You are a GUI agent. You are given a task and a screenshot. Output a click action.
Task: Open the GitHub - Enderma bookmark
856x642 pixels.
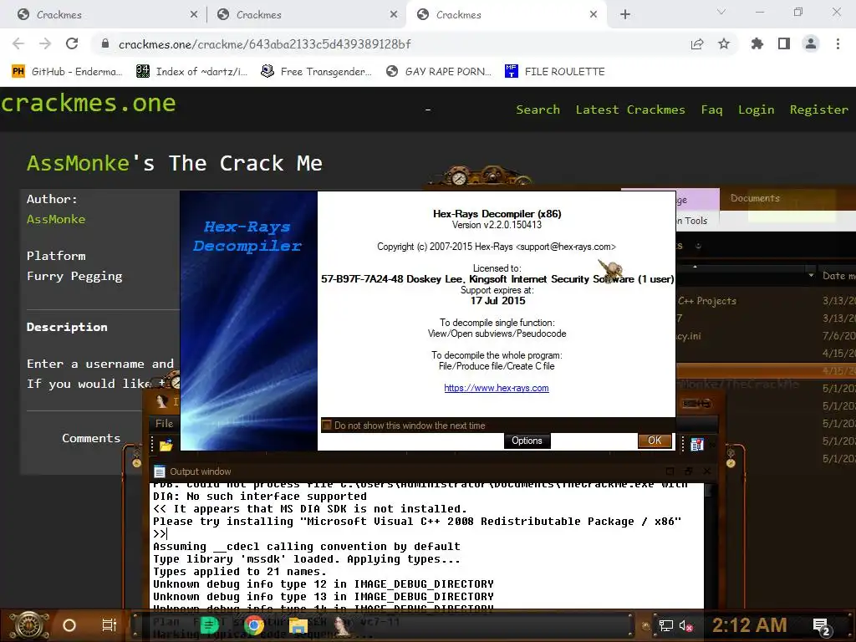click(67, 72)
